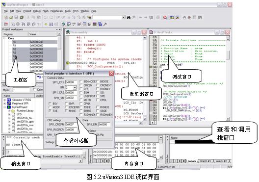Select the R1 register row
The image size is (259, 182).
35,46
